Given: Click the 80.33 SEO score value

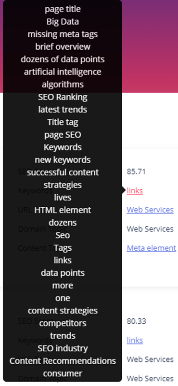Looking at the screenshot, I should click(x=136, y=321).
